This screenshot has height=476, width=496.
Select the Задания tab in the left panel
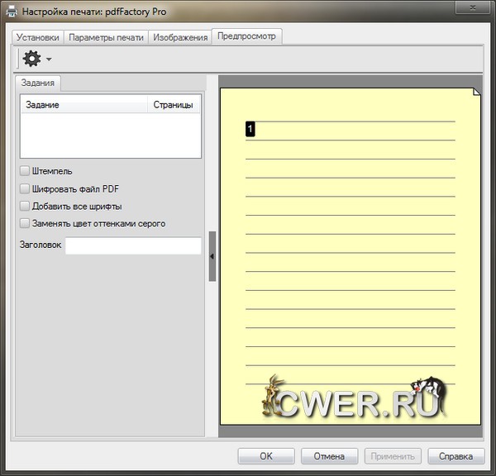(39, 83)
